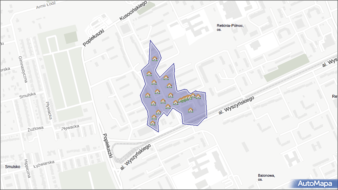Click the Popiełuszki label near Kusocińskiego

coord(94,37)
